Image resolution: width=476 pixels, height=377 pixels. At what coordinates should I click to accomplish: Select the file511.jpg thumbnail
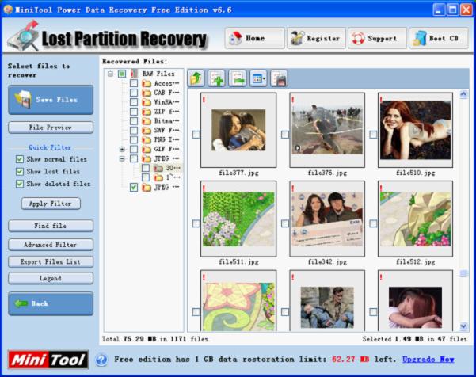point(238,219)
